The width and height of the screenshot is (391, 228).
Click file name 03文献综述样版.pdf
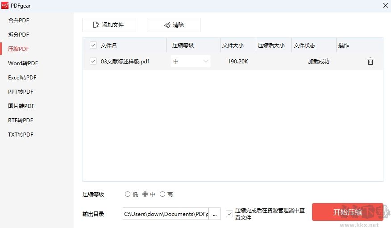125,61
